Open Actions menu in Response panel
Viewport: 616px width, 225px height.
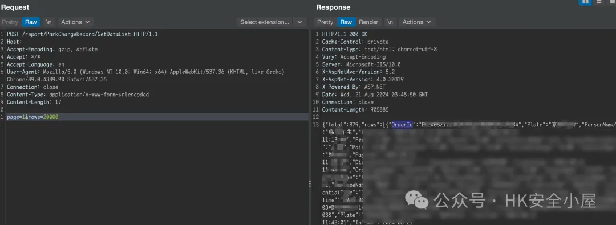point(416,22)
